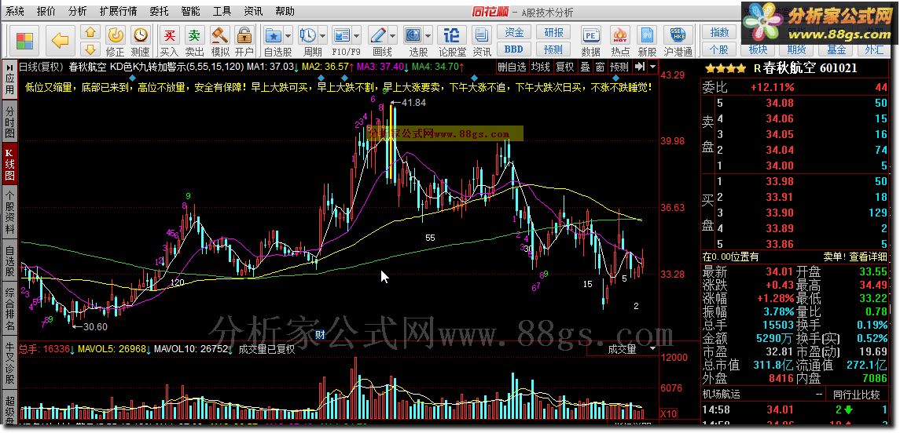Open the 热点 HOT flame icon
Viewport: 900px width, 433px height.
pos(619,36)
